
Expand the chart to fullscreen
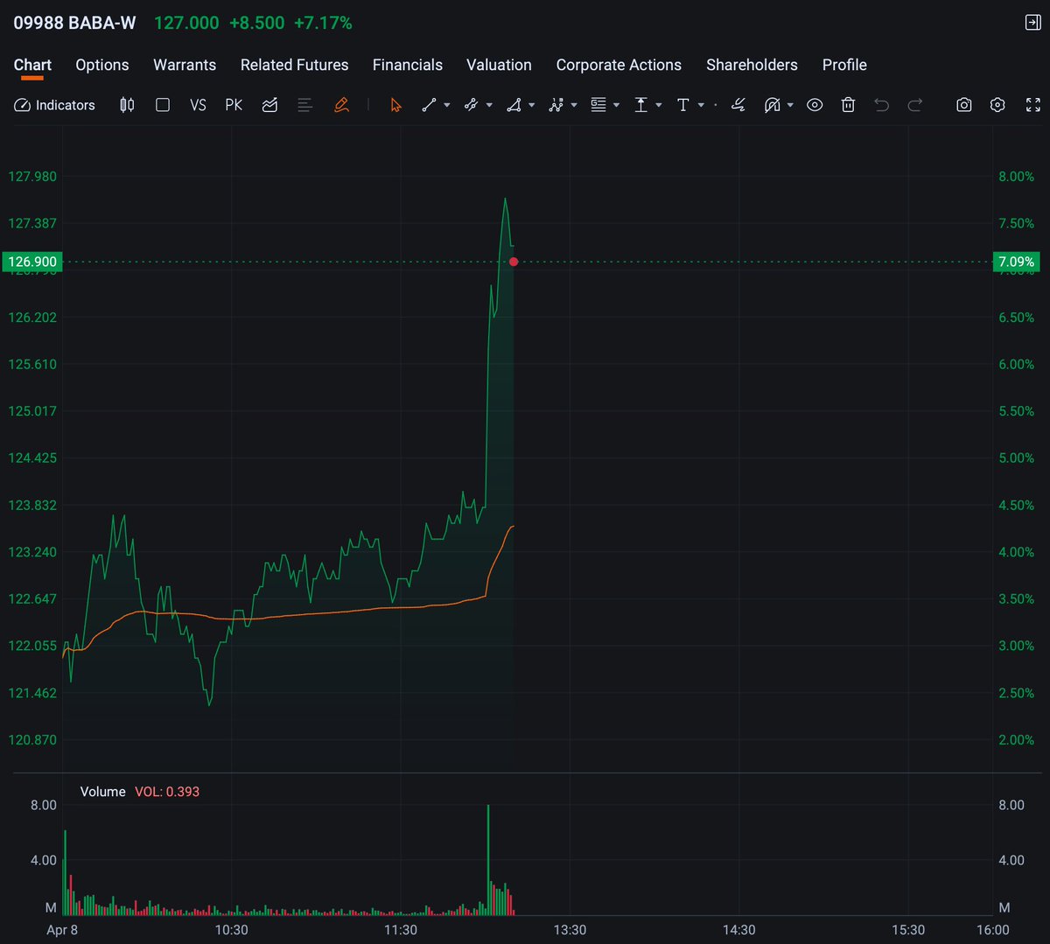1032,105
